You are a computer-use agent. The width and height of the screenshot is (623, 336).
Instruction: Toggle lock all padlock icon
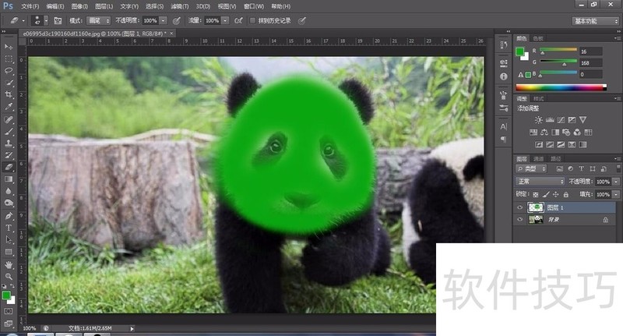pos(565,194)
